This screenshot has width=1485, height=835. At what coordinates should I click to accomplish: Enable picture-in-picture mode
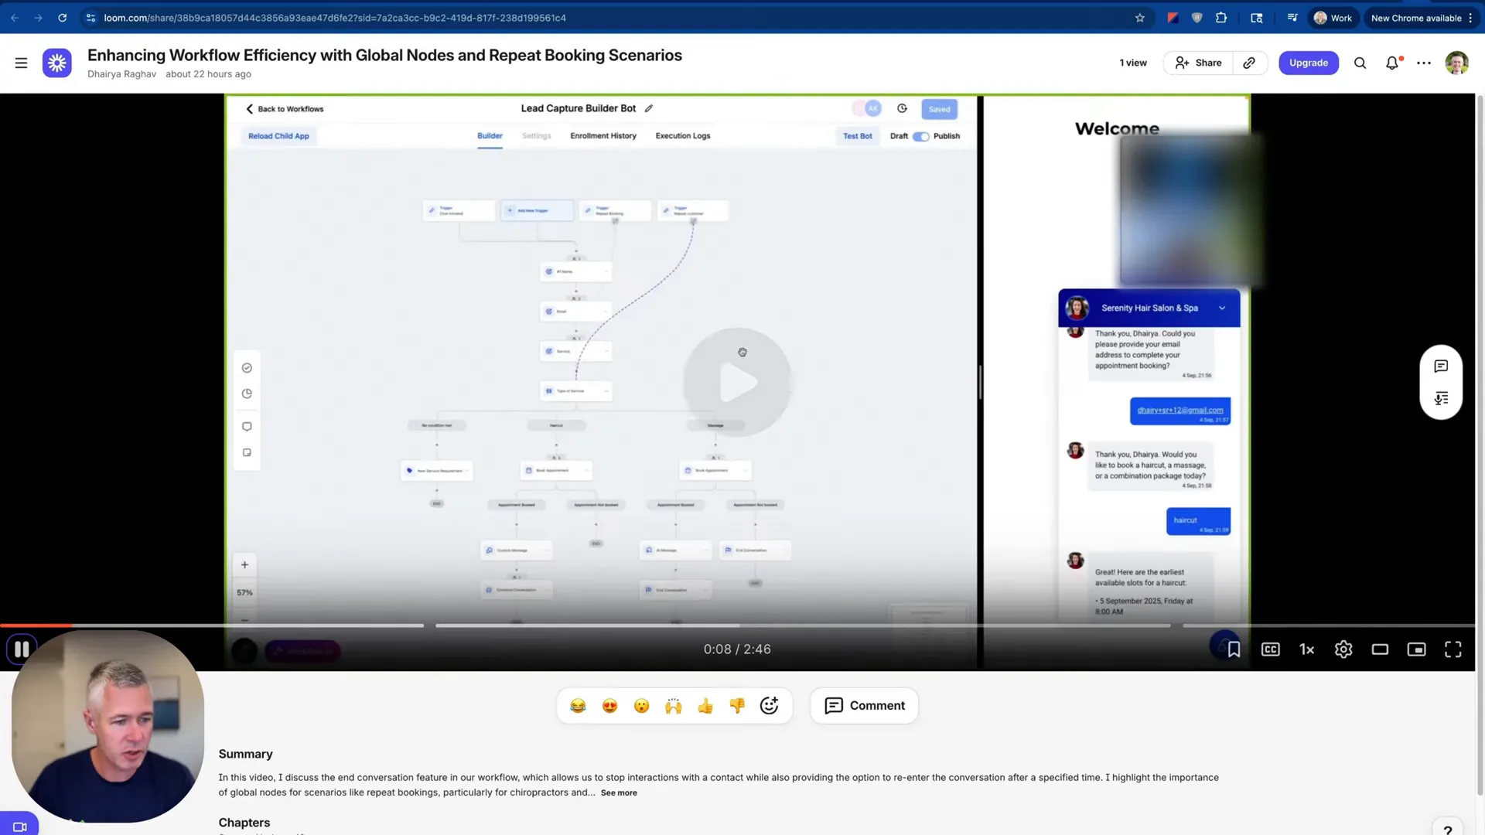[1416, 649]
